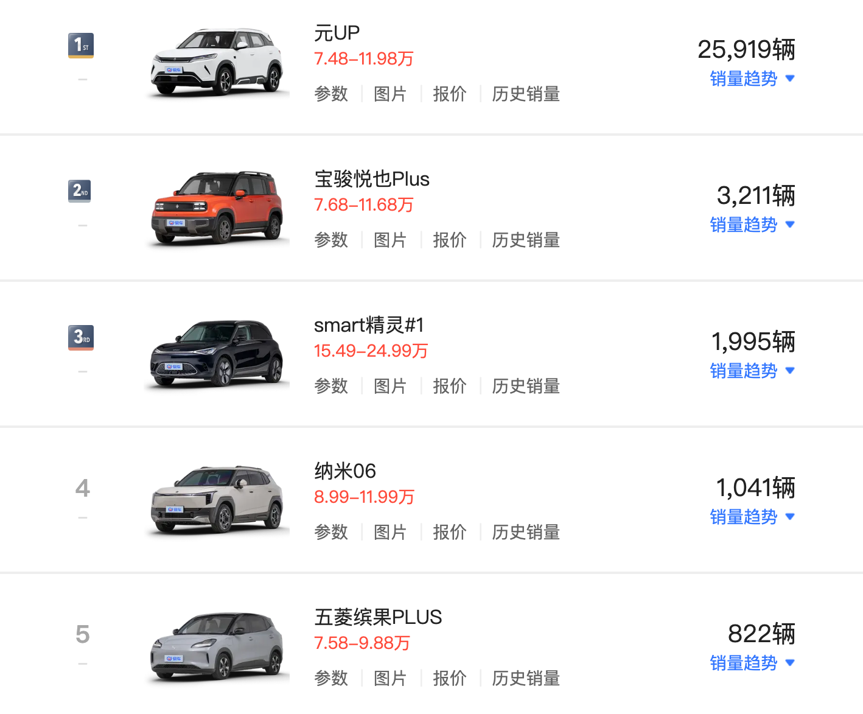View the 五菱缤果PLUS car thumbnail
863x714 pixels.
click(x=217, y=646)
